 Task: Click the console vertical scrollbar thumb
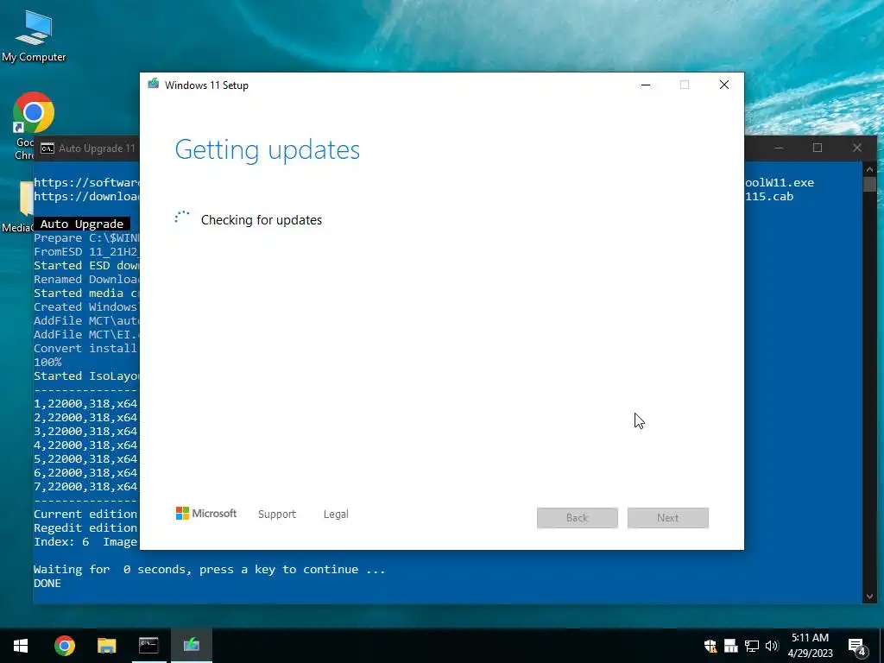(869, 185)
